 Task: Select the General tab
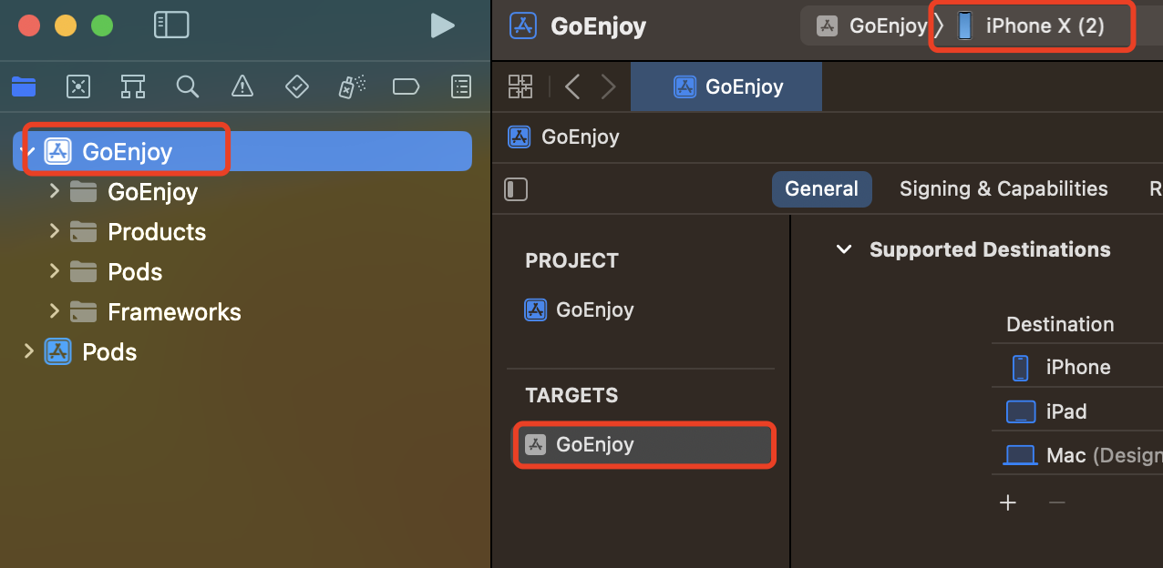pyautogui.click(x=821, y=188)
